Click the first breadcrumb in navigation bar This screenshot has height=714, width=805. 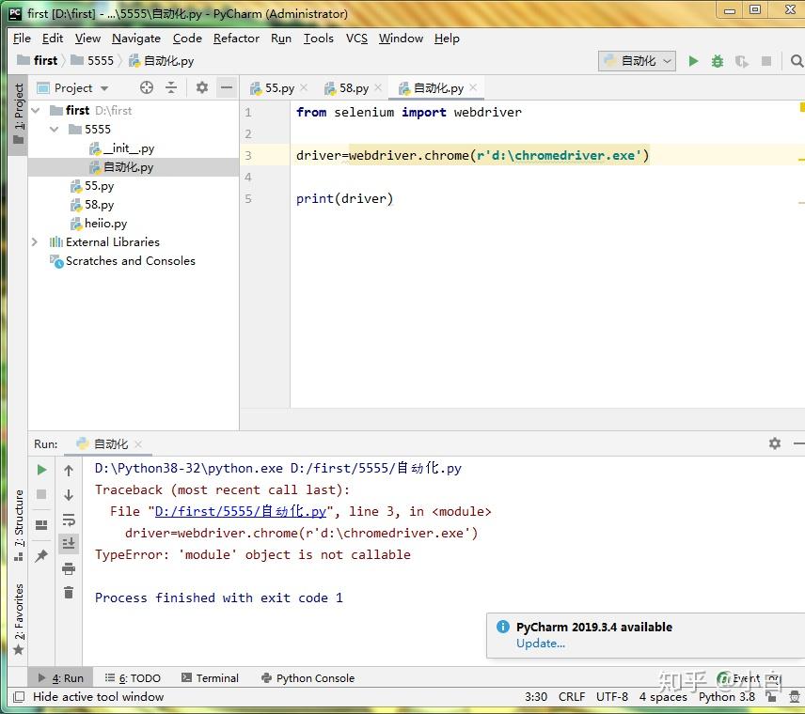point(38,60)
